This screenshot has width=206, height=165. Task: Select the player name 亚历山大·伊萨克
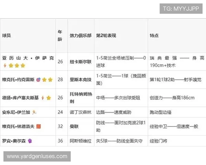point(28,58)
